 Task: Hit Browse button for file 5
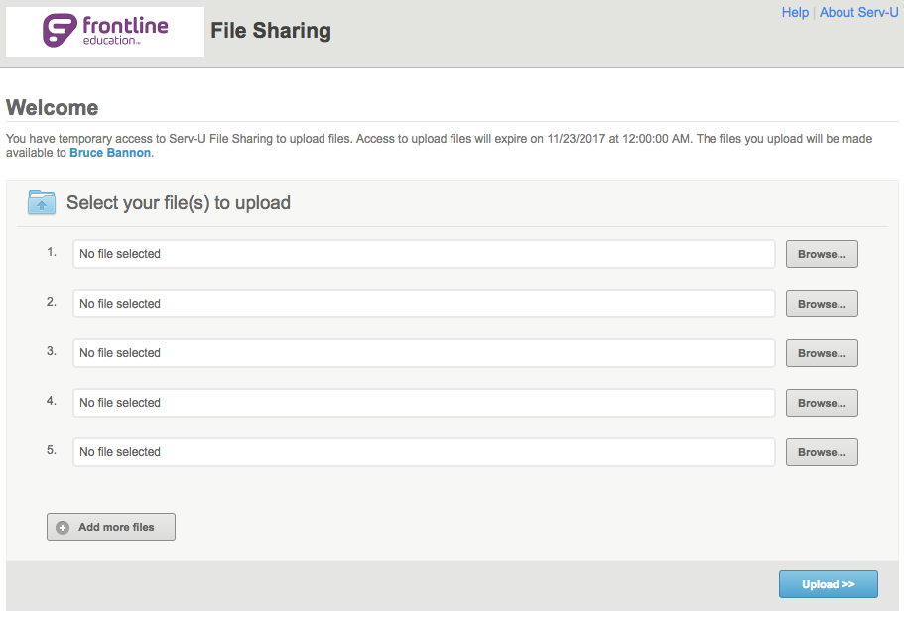tap(822, 452)
